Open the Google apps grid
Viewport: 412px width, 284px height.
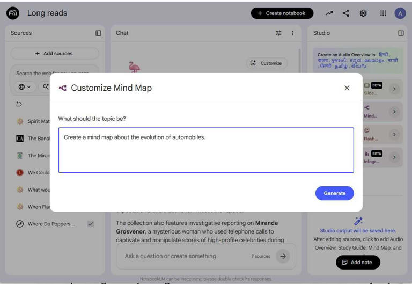coord(383,13)
